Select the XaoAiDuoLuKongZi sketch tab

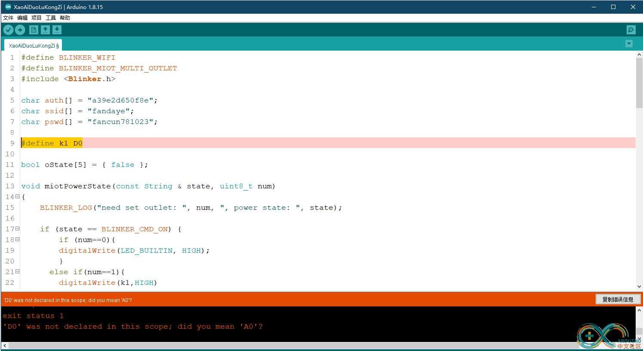(34, 45)
